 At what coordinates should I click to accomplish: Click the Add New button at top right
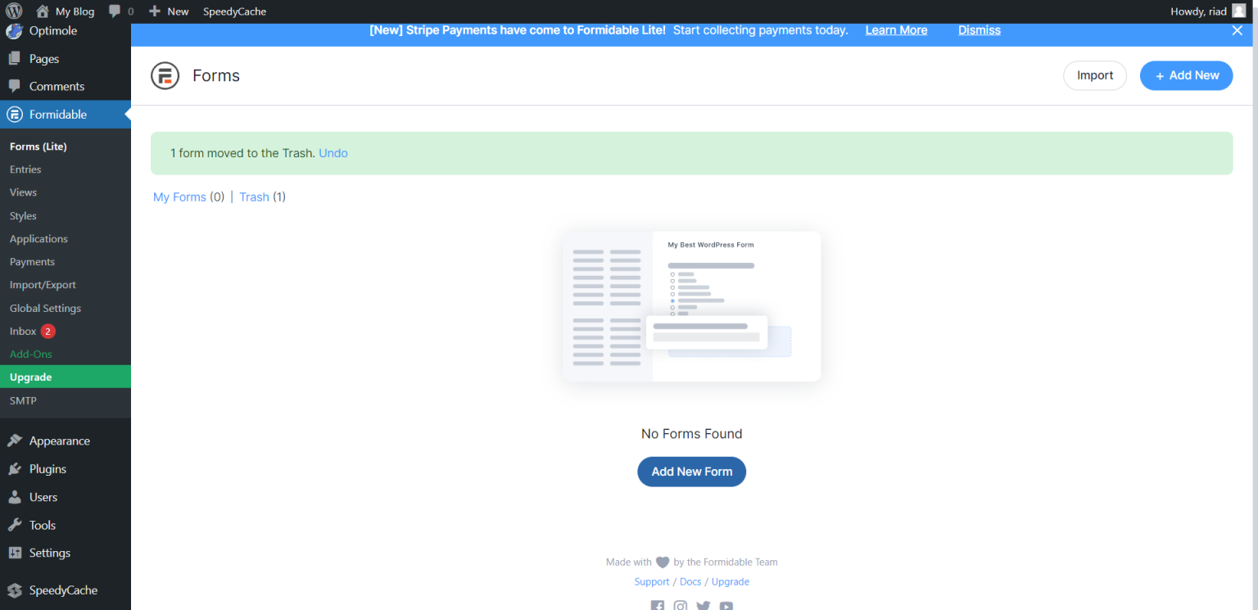pyautogui.click(x=1186, y=75)
